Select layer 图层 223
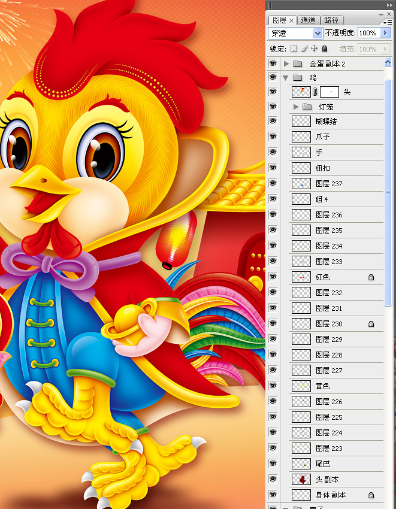 tap(336, 449)
